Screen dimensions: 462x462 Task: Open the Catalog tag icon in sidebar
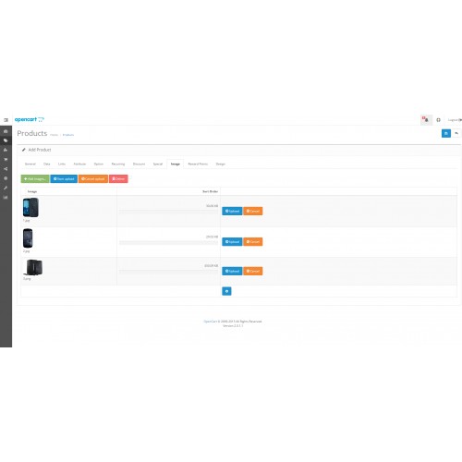coord(6,140)
